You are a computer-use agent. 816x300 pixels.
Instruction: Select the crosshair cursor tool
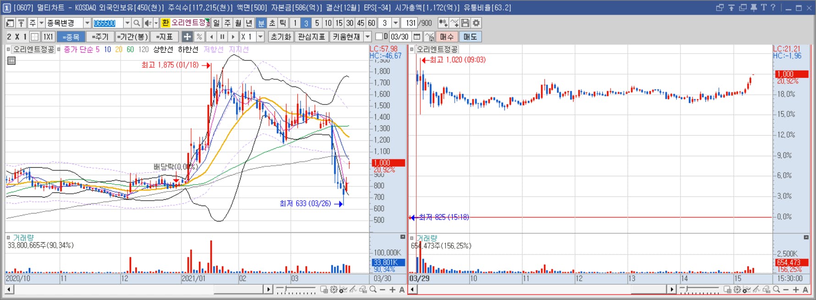187,37
